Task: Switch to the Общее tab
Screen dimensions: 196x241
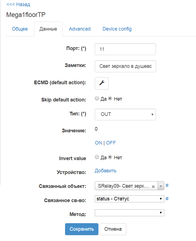Action: coord(20,29)
